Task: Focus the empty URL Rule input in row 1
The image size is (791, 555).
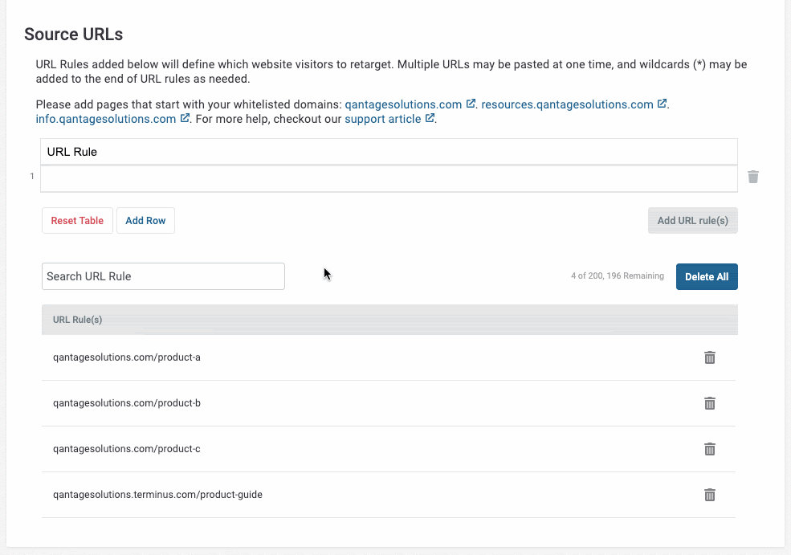Action: pyautogui.click(x=389, y=179)
